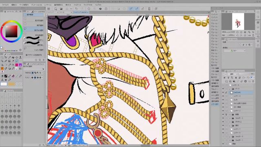This screenshot has height=147, width=261.
Task: Delete sub tool with trash icon
Action: [44, 60]
